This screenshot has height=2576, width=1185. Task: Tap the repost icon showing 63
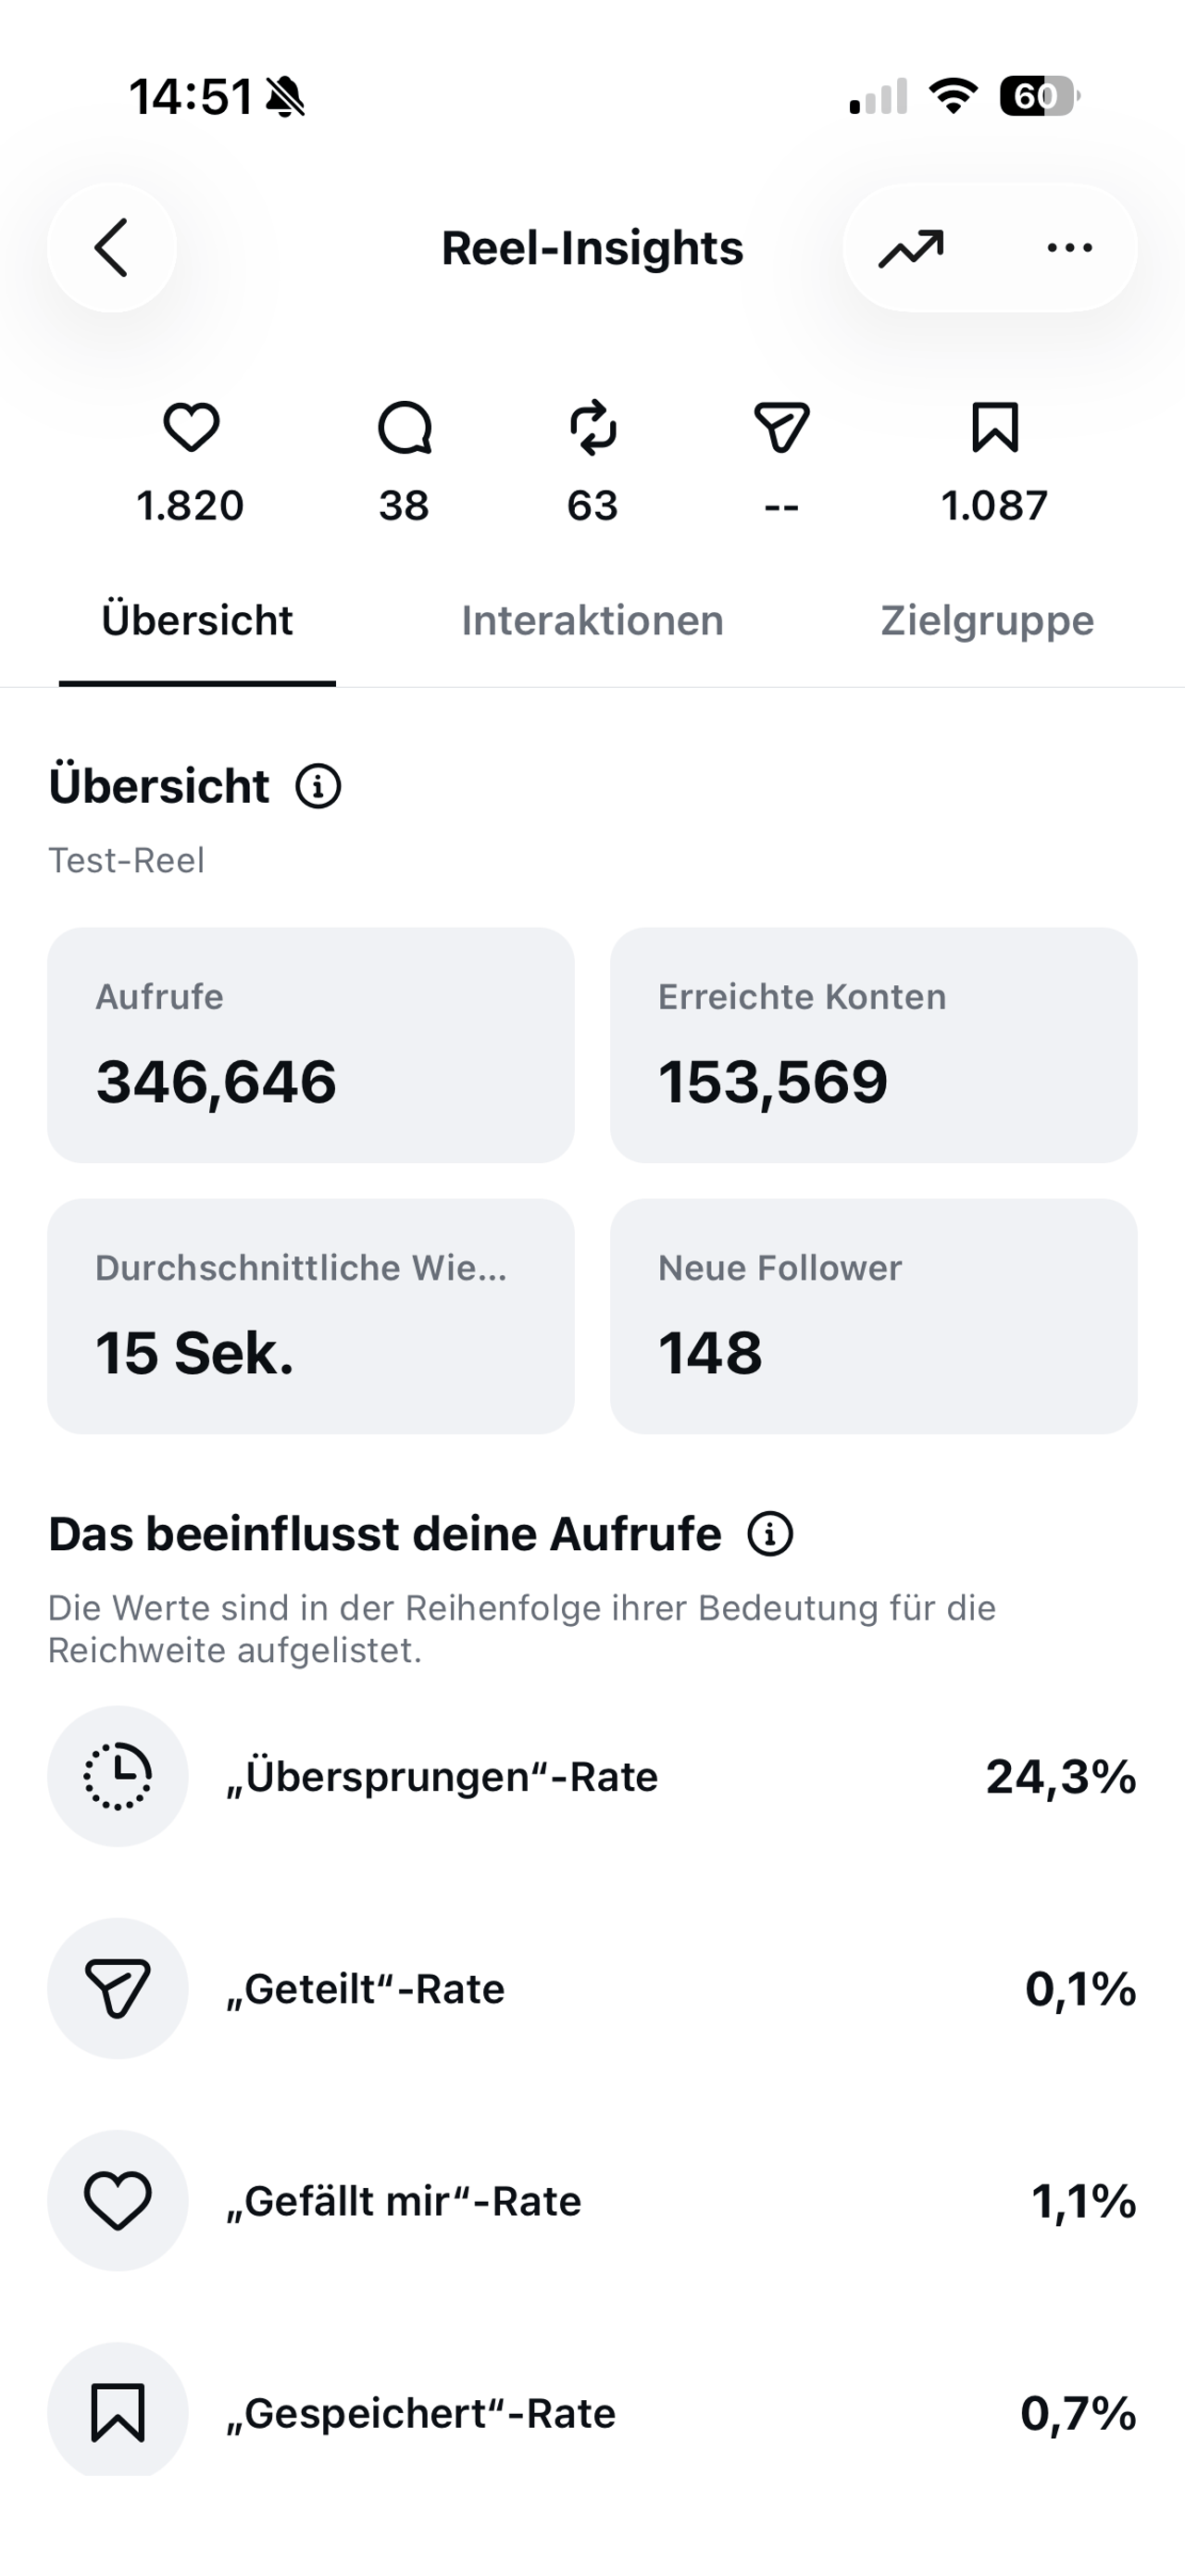[593, 428]
